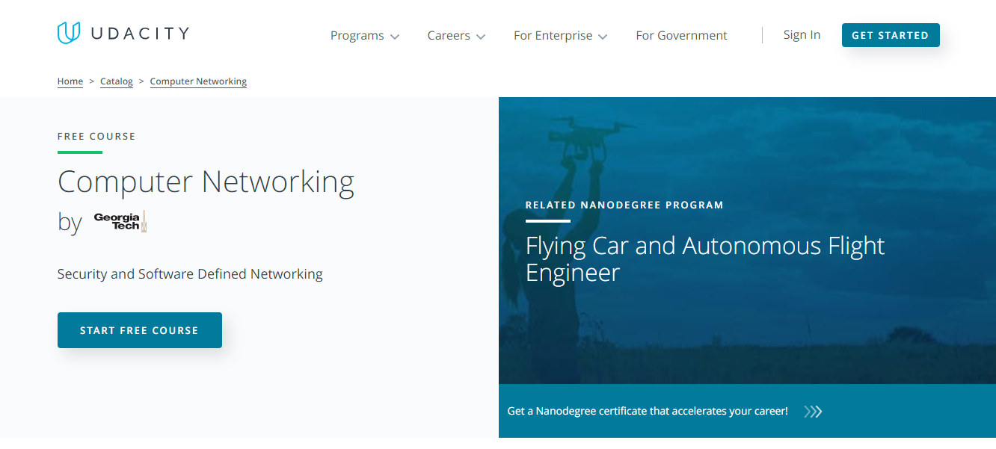
Task: Open the "Catalog" breadcrumb
Action: coord(116,81)
